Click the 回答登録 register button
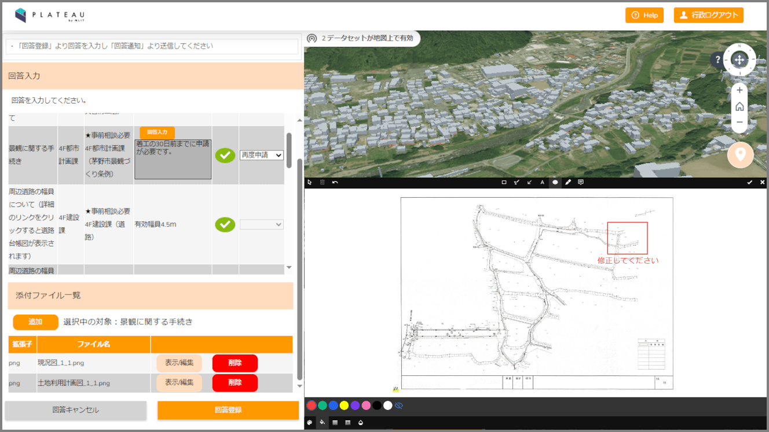This screenshot has width=769, height=432. [228, 410]
